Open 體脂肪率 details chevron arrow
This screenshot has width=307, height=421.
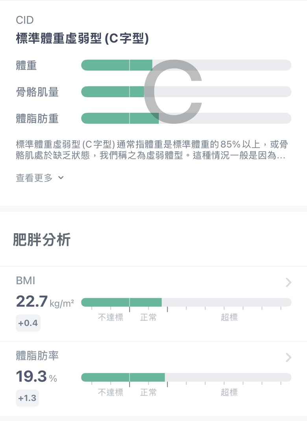coord(289,357)
